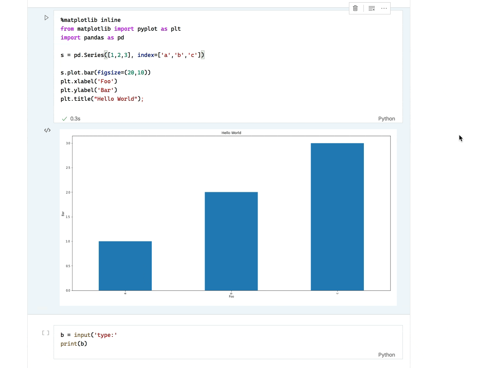
Task: Open more cell actions via the ellipsis icon
Action: point(383,8)
